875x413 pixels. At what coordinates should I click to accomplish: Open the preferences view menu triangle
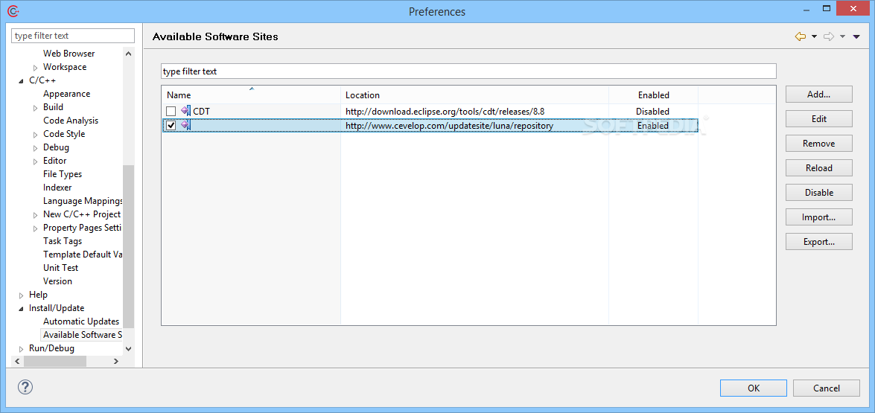click(856, 36)
